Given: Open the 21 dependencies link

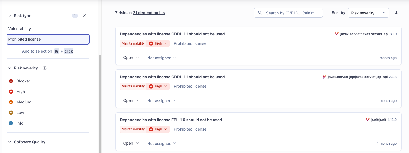Looking at the screenshot, I should 149,13.
